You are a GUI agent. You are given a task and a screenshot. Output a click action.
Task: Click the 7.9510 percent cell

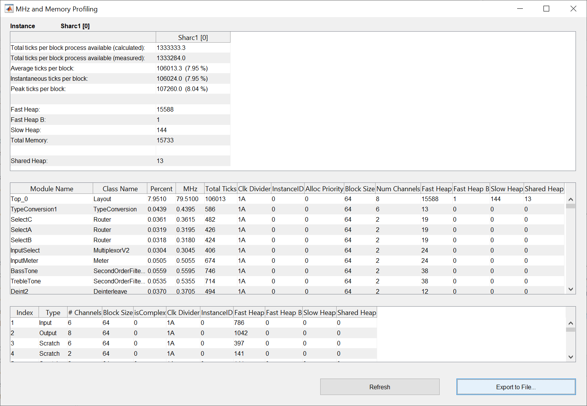point(161,199)
